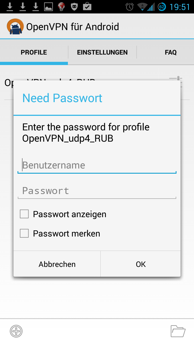Open the FAQ tab
This screenshot has height=344, width=194.
171,52
